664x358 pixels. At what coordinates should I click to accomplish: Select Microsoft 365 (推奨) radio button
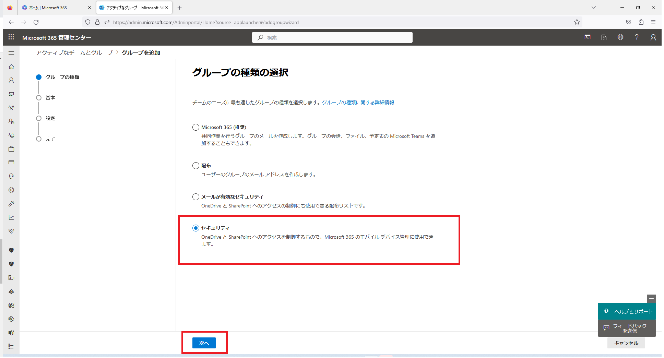pyautogui.click(x=196, y=127)
